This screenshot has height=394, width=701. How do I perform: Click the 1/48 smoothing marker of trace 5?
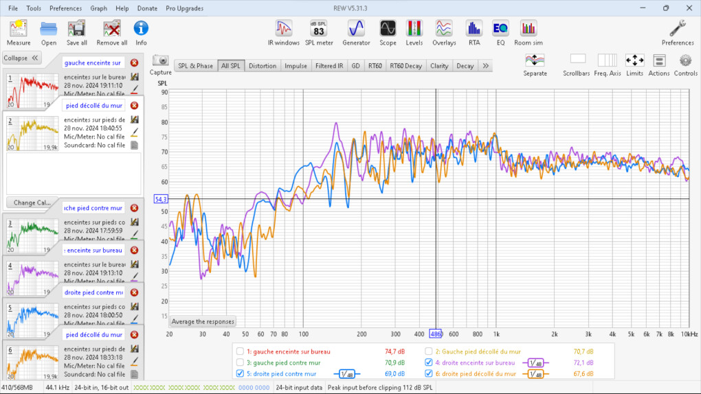point(346,374)
